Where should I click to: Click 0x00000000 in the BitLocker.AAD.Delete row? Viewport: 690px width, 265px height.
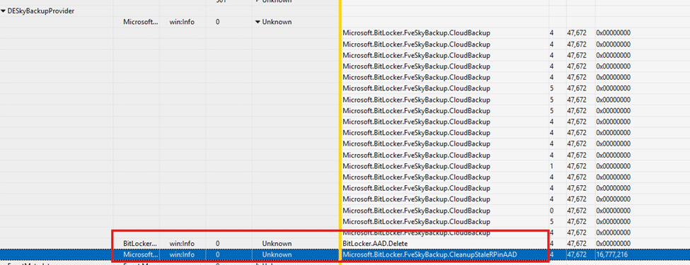(x=613, y=243)
